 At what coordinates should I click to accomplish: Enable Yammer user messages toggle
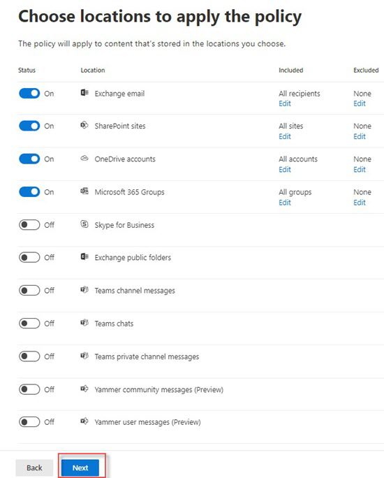(x=29, y=422)
